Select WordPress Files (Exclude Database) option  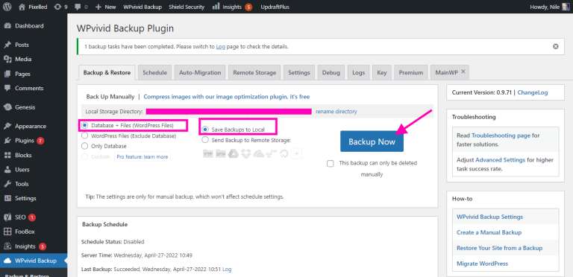click(x=85, y=136)
